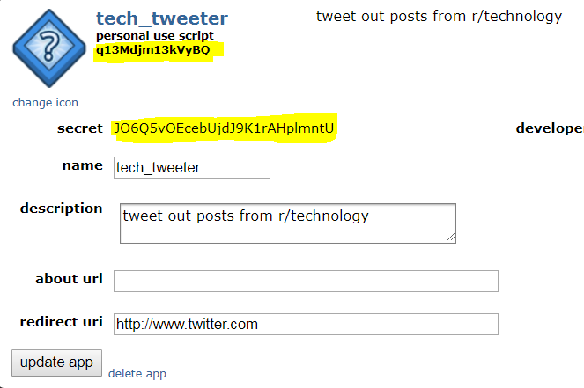584x388 pixels.
Task: Click the "description" field label
Action: click(62, 209)
